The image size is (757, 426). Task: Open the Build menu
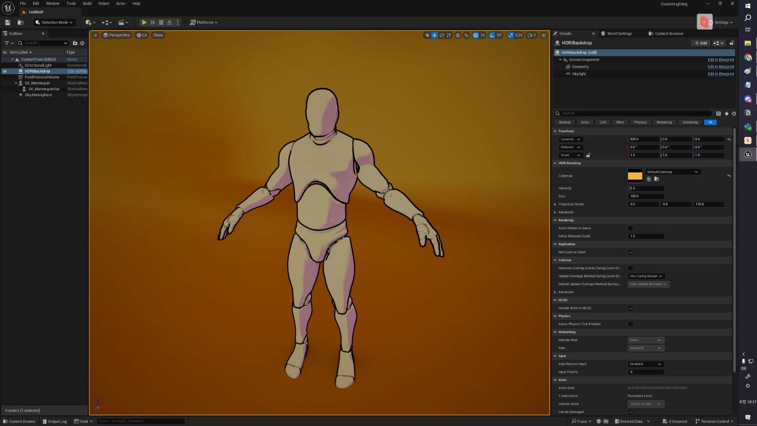point(87,4)
